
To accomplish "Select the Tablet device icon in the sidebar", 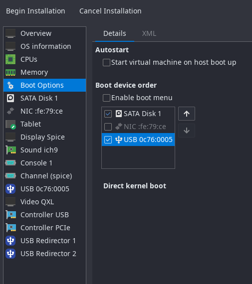I will click(10, 125).
